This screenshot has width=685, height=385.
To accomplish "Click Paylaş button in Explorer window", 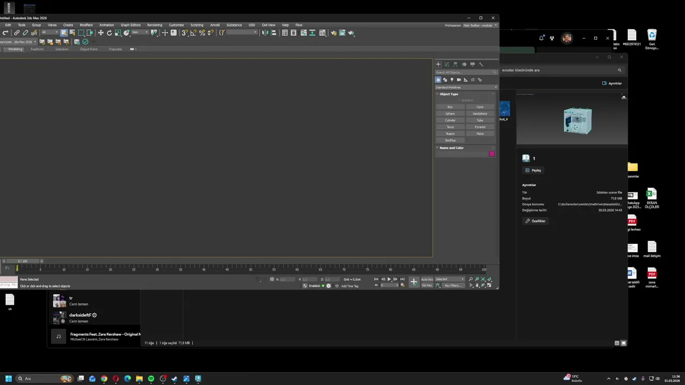I will coord(533,170).
